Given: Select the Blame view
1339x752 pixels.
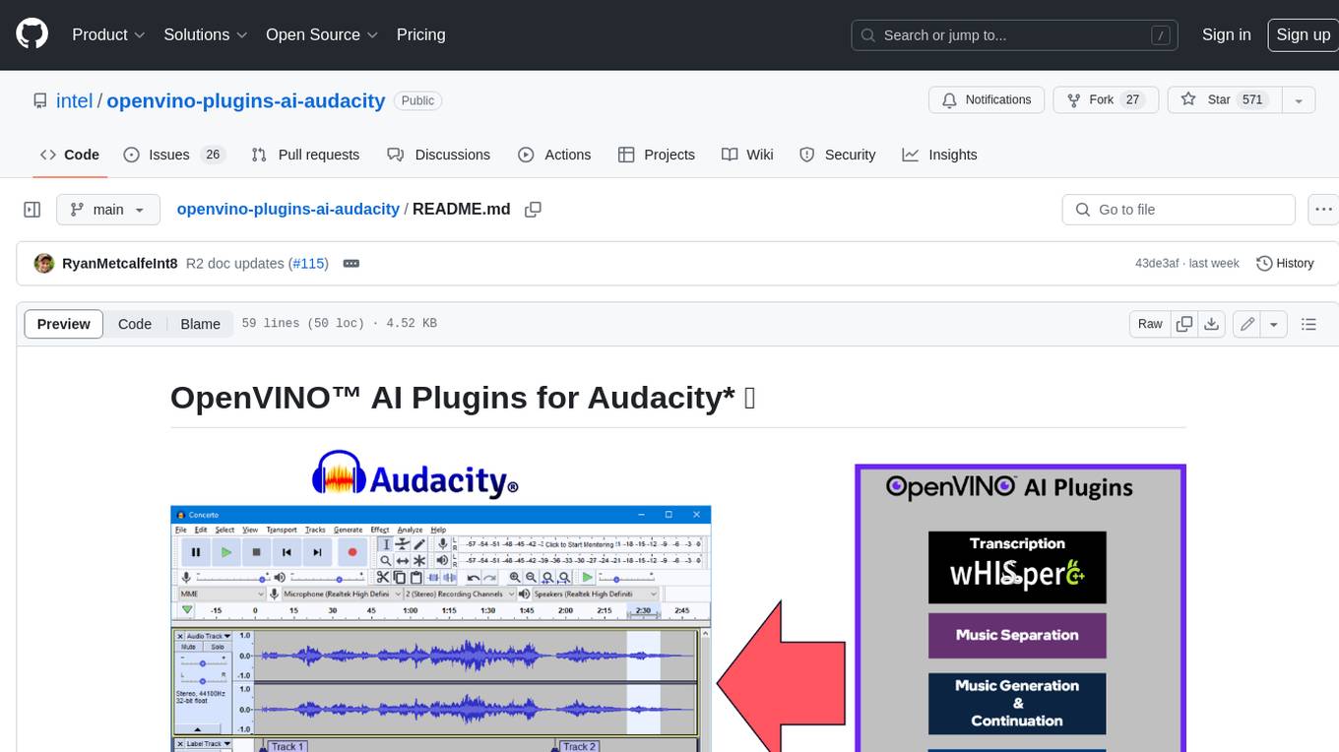Looking at the screenshot, I should pyautogui.click(x=200, y=324).
